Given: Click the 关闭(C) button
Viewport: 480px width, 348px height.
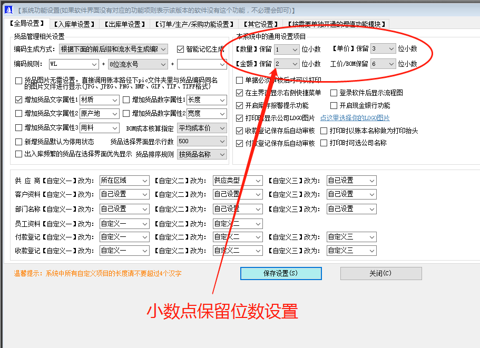Looking at the screenshot, I should 380,273.
